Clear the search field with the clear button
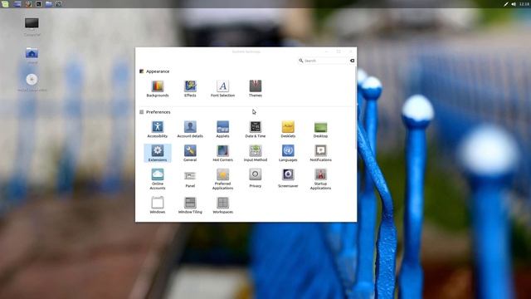531x299 pixels. point(352,61)
